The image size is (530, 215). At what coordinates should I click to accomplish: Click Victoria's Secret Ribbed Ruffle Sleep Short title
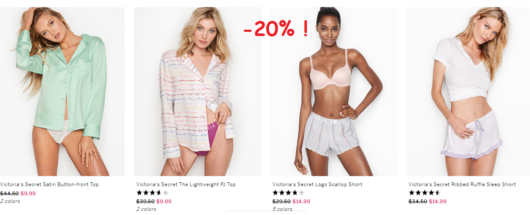pos(462,184)
